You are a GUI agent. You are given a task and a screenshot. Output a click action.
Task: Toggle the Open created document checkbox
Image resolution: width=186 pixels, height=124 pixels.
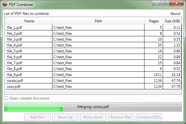pyautogui.click(x=6, y=98)
